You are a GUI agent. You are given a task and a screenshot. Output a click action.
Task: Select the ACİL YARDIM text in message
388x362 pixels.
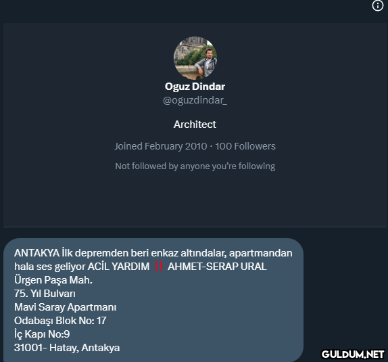point(118,267)
